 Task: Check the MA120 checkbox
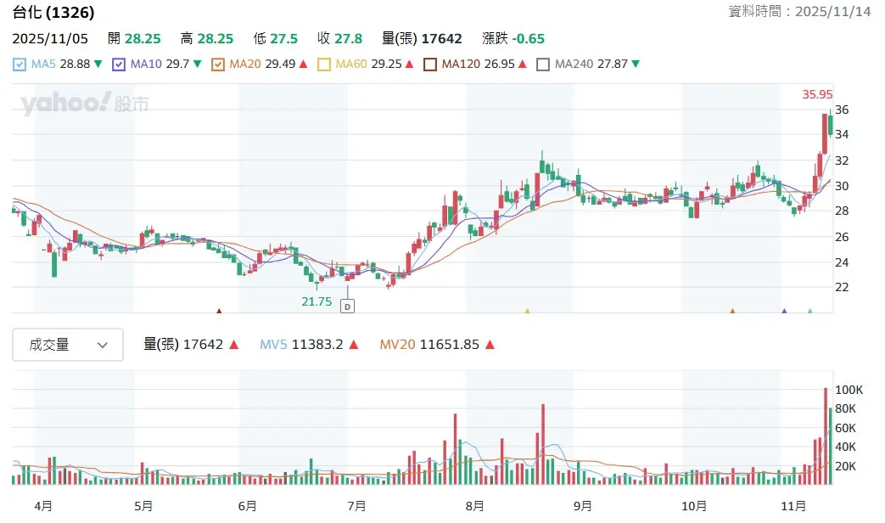pos(429,64)
